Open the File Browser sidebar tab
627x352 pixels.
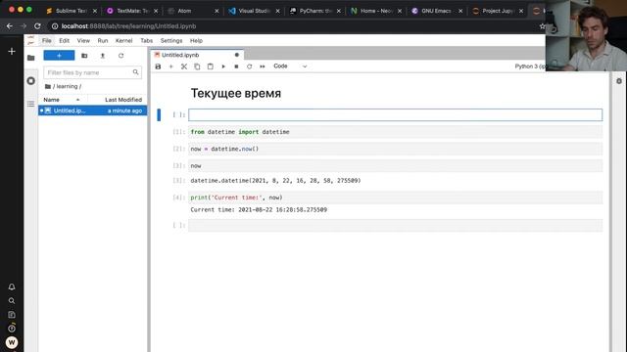30,58
